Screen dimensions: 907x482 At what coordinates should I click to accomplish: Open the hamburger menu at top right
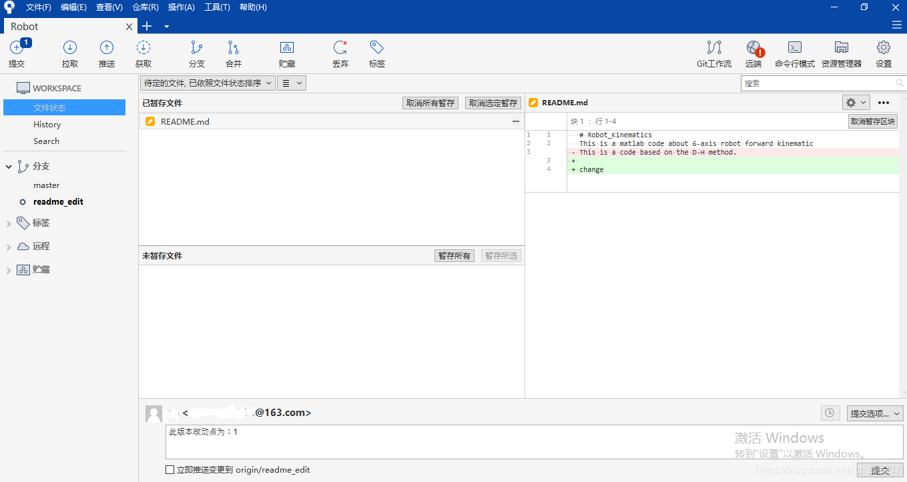pyautogui.click(x=897, y=25)
